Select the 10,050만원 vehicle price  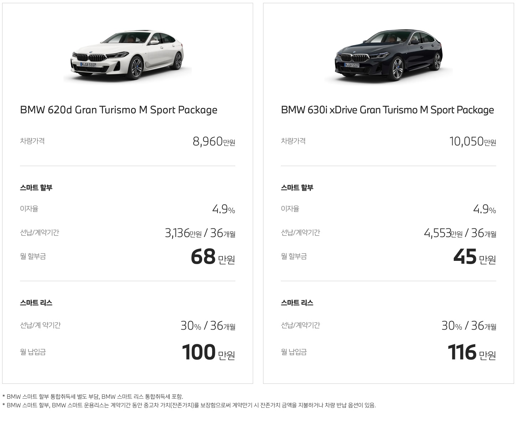pos(473,141)
